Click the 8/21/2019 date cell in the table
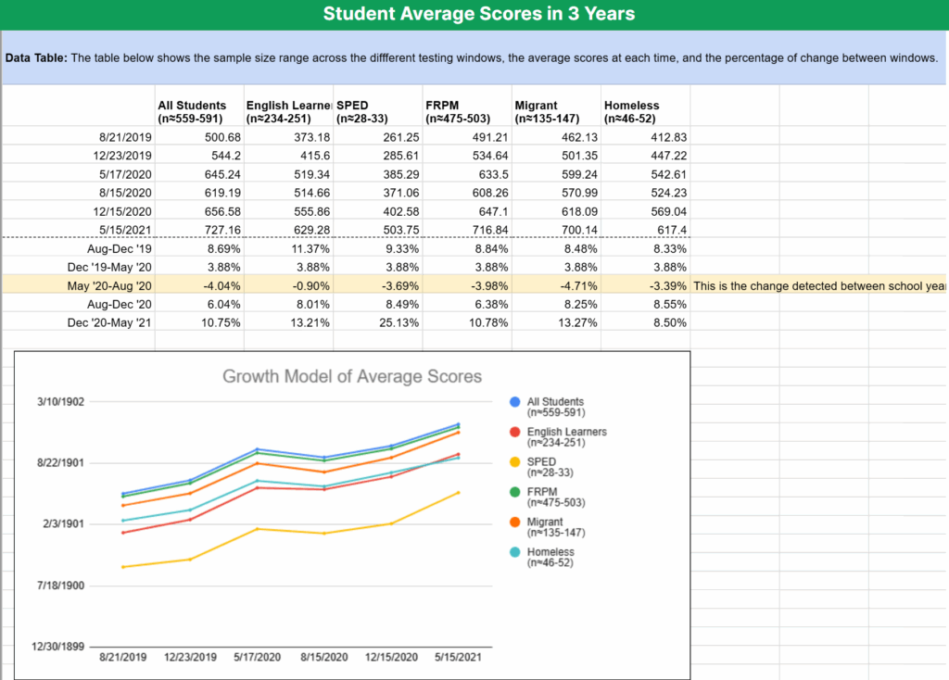The height and width of the screenshot is (680, 949). point(125,137)
